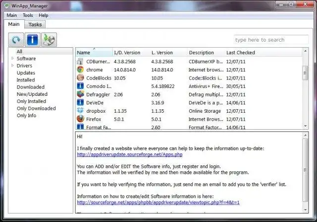Viewport: 317px width, 222px height.
Task: Sort by the Description column header
Action: tap(206, 53)
